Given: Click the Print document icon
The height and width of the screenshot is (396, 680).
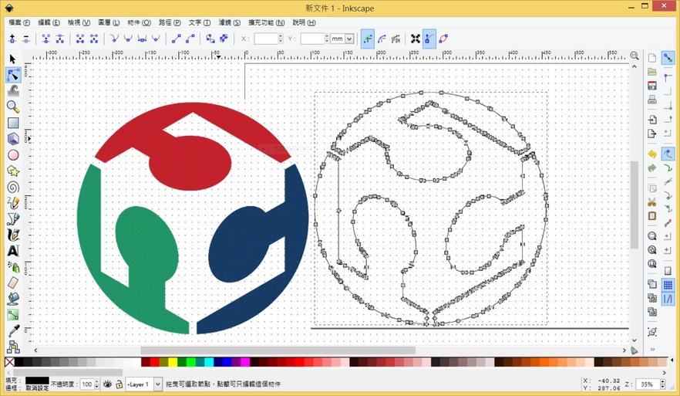Looking at the screenshot, I should point(652,100).
